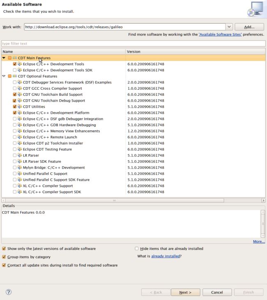Click the horizontal scrollbar thumb of the list
This screenshot has width=267, height=300.
click(x=115, y=200)
